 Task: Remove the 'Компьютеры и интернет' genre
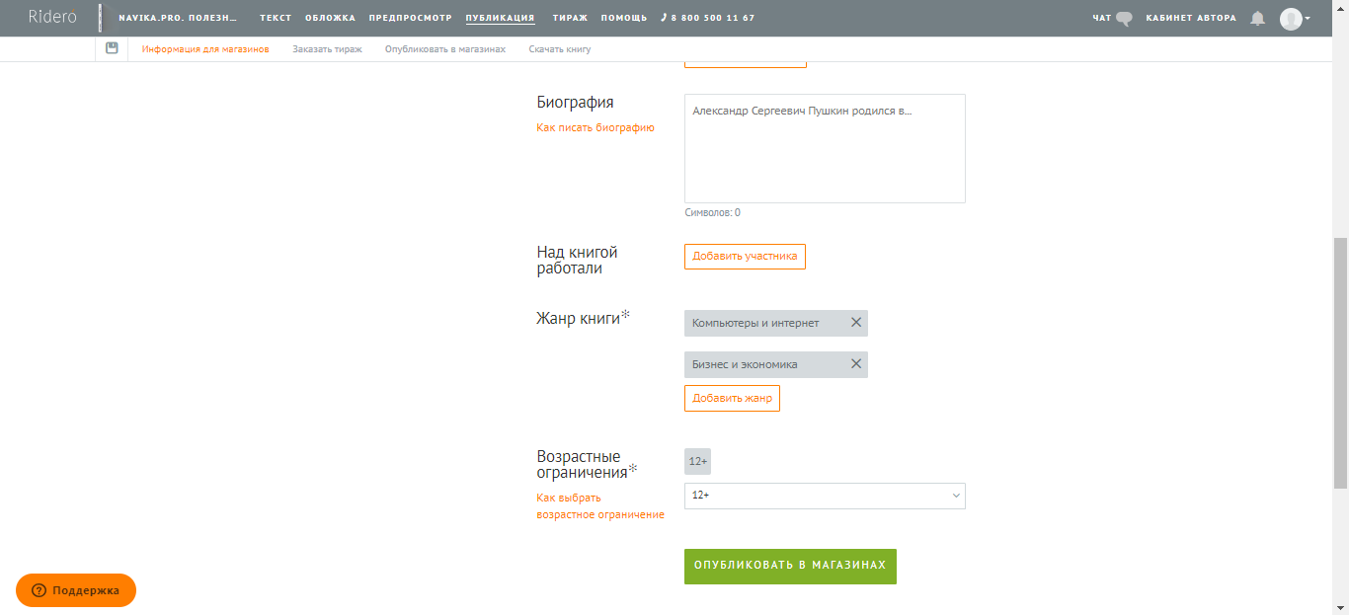[x=856, y=323]
